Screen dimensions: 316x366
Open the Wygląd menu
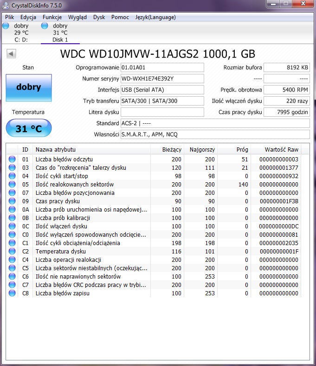pos(77,17)
